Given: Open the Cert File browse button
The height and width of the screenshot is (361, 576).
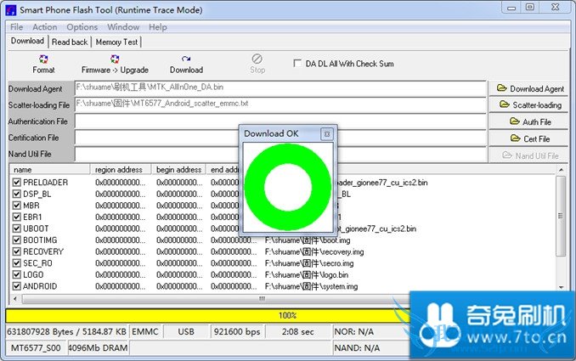Looking at the screenshot, I should [x=530, y=138].
